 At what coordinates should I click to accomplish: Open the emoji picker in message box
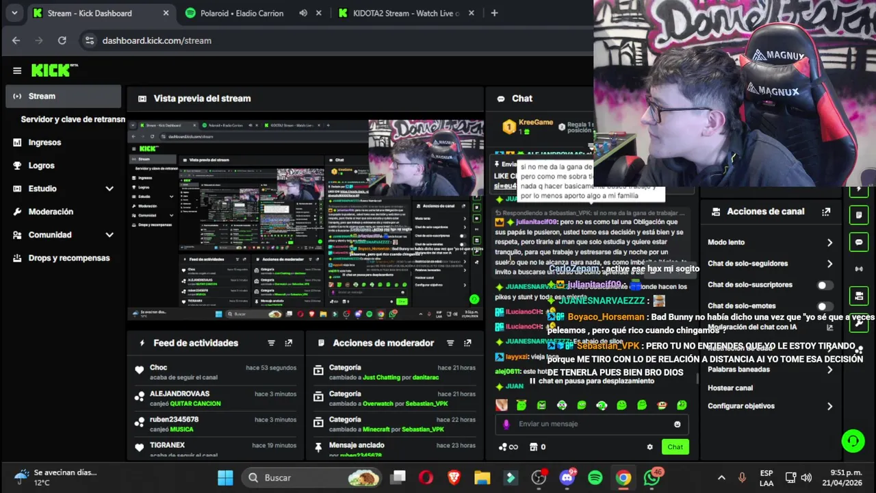point(678,425)
